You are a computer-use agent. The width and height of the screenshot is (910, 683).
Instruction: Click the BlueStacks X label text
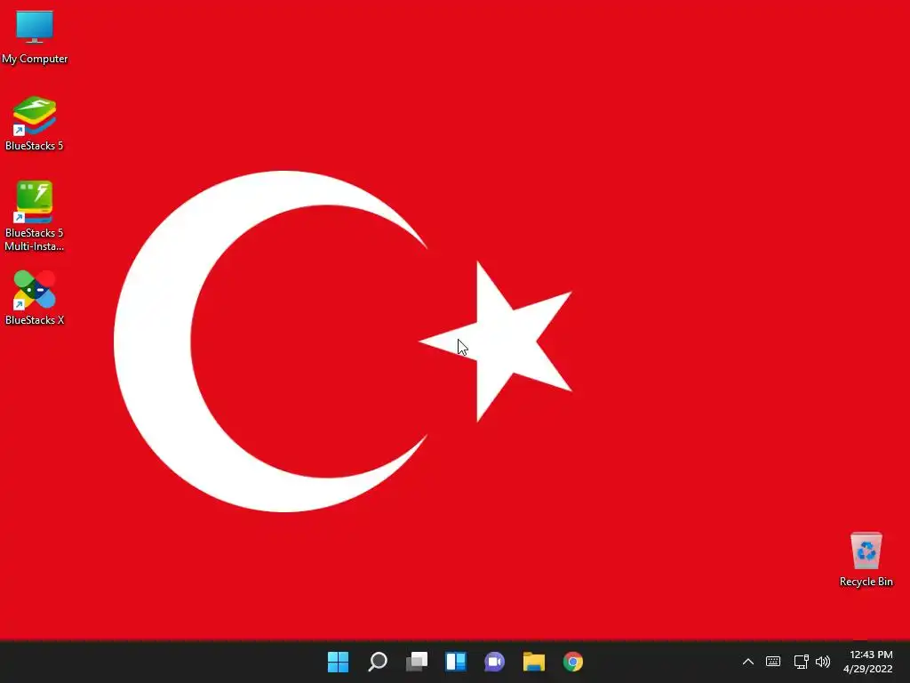(35, 320)
